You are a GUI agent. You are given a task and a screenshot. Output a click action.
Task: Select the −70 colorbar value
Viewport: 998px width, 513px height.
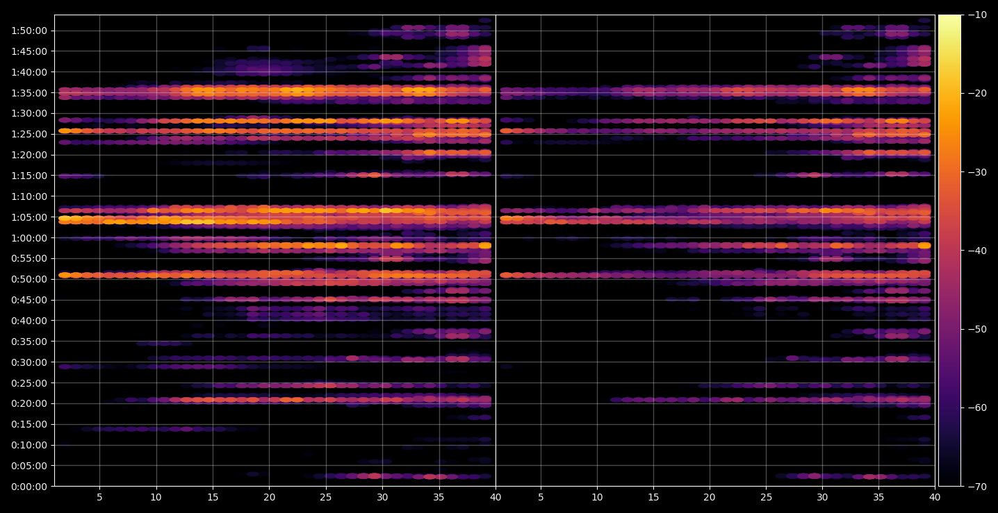tap(977, 487)
